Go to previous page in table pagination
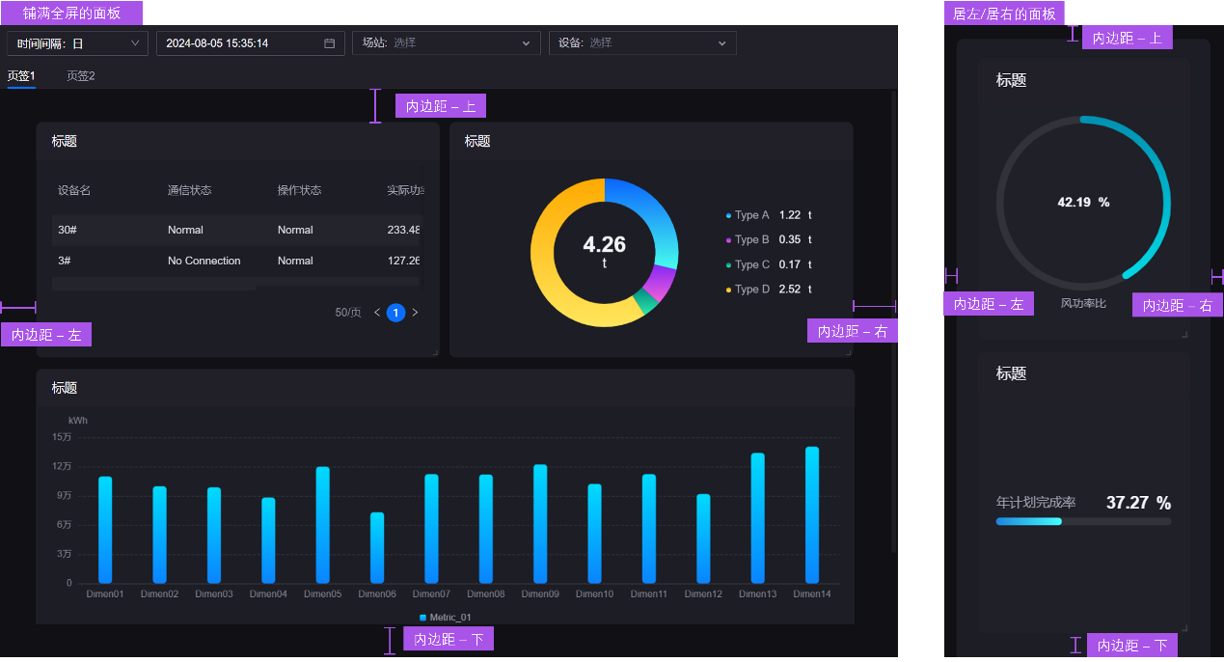Screen dimensions: 1224x662 (x=377, y=313)
